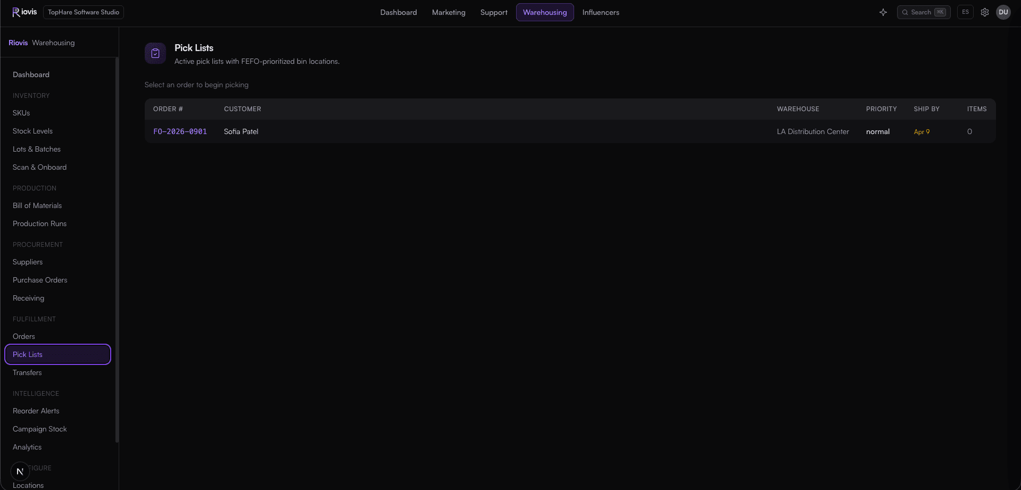
Task: Click the Pick Lists clipboard icon
Action: (155, 53)
